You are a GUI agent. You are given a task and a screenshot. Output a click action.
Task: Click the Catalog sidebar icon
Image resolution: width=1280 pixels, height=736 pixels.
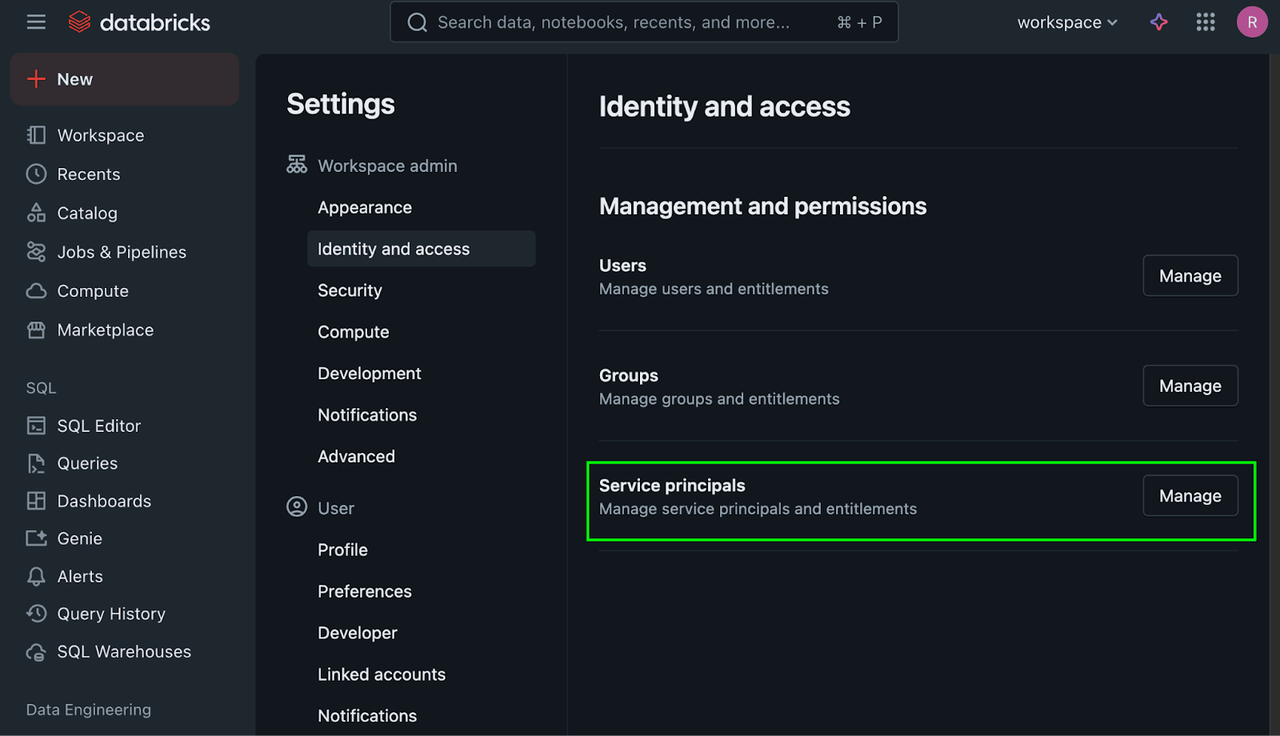[36, 213]
